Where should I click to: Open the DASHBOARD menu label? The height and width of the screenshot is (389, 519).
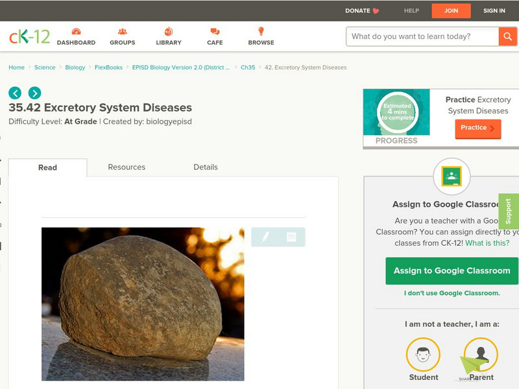[76, 43]
